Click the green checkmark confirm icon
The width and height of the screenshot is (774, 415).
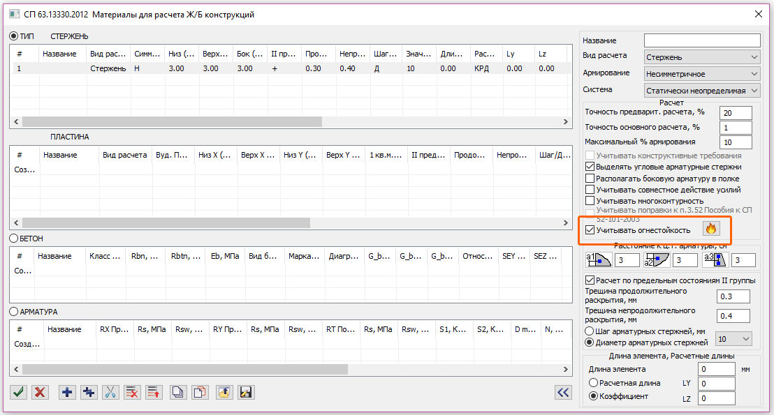(x=19, y=392)
